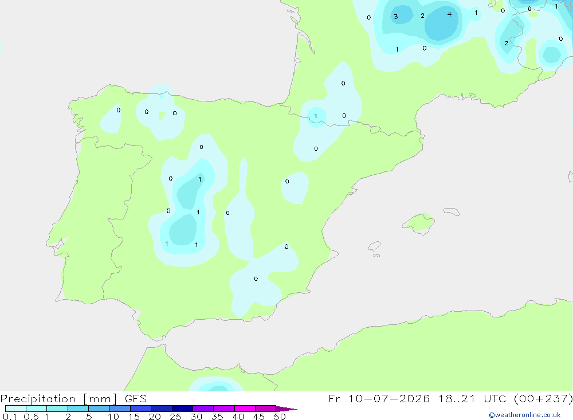Click the legend label '25'
573x420 pixels.
(175, 417)
